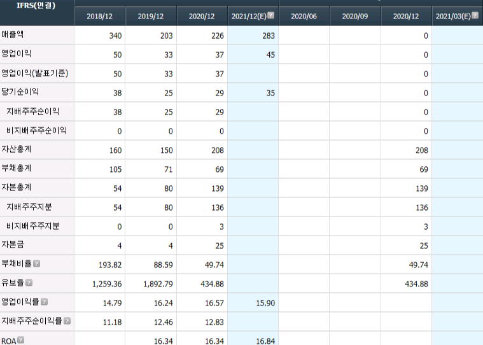Click 지배주주순이익률 value 12.83
483x345 pixels.
(214, 322)
